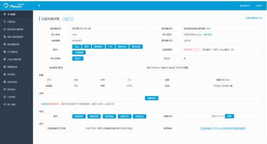Click 退出 to log out
The width and height of the screenshot is (267, 144).
click(x=259, y=6)
